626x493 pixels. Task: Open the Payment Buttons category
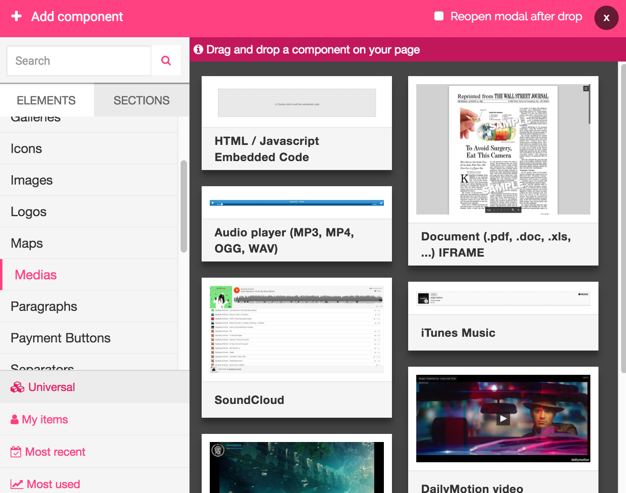(x=60, y=338)
